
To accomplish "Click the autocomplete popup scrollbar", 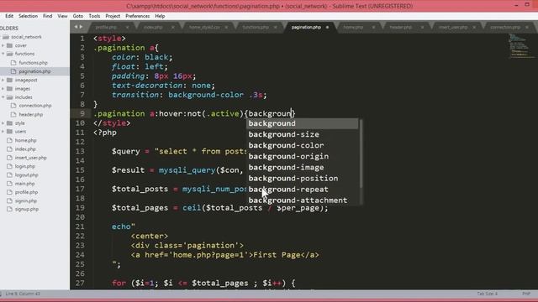I will pyautogui.click(x=361, y=154).
